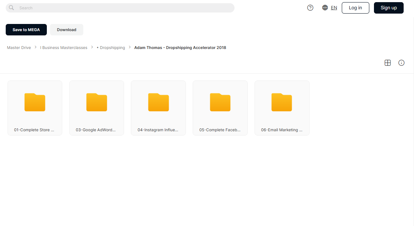414x226 pixels.
Task: Select the '03-Google AdWord...' folder name
Action: click(95, 130)
